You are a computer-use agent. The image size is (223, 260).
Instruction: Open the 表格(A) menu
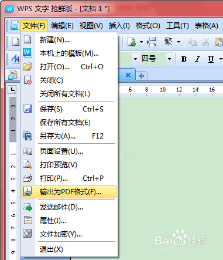pos(206,26)
